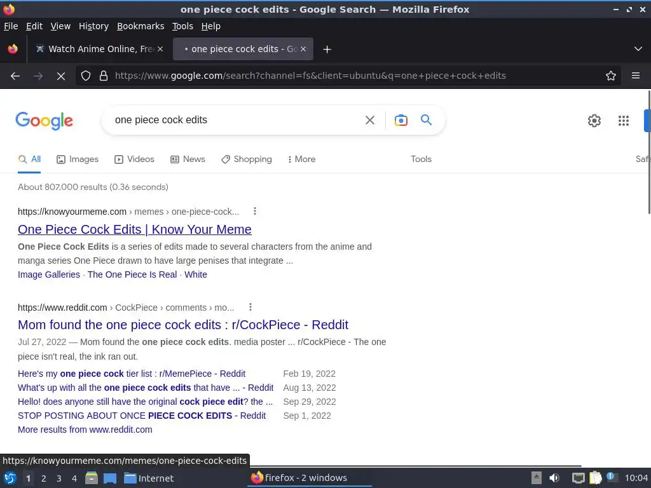The height and width of the screenshot is (488, 651).
Task: Open the Bookmarks menu
Action: click(x=140, y=26)
